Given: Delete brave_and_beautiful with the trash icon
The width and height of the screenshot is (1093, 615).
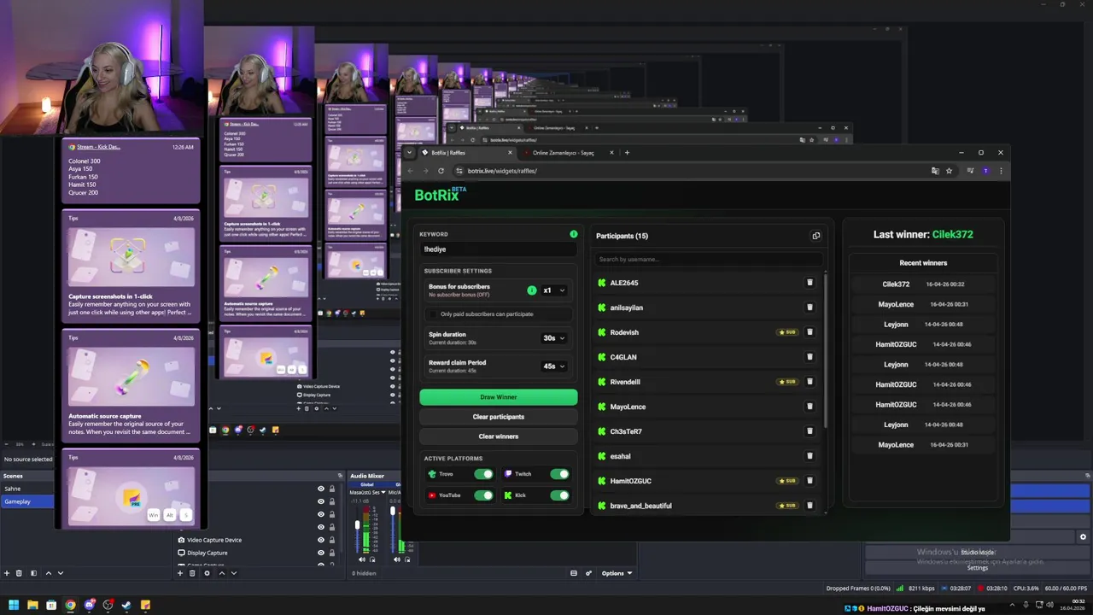Looking at the screenshot, I should coord(810,506).
